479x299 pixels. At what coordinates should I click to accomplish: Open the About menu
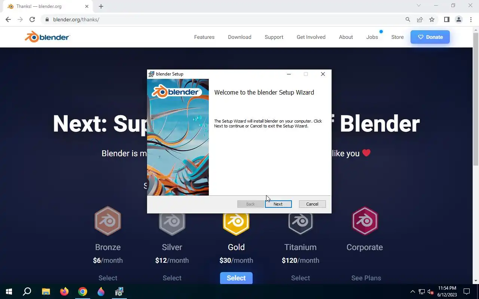pos(346,37)
